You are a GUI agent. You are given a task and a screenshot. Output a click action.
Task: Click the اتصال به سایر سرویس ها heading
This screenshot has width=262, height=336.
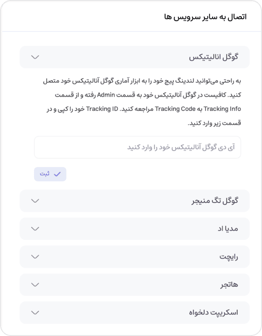(205, 17)
